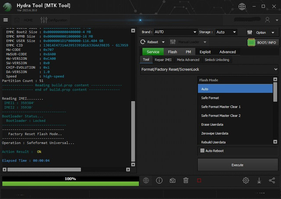Image resolution: width=281 pixels, height=199 pixels.
Task: Click the Hydra Tool dragon logo
Action: point(7,7)
